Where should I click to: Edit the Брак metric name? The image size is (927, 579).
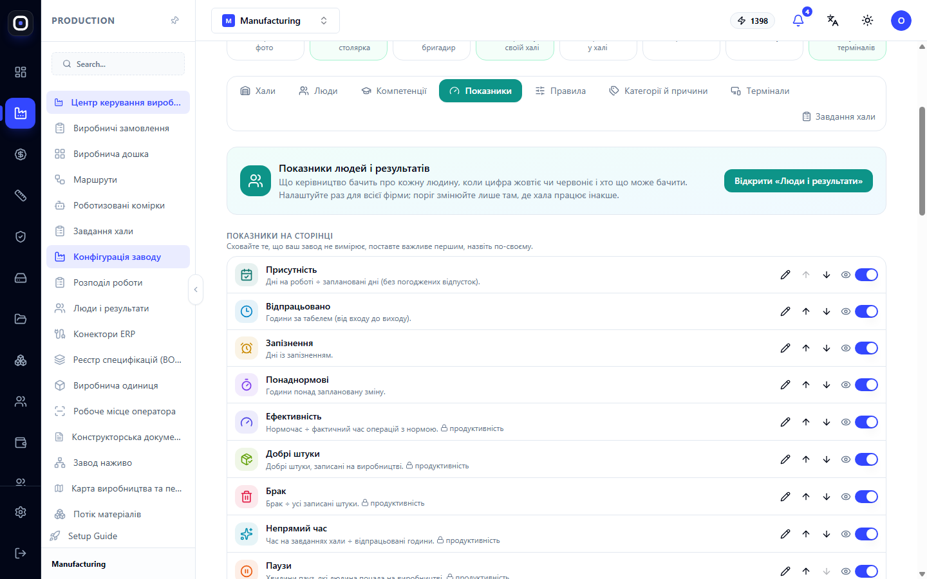pos(785,497)
